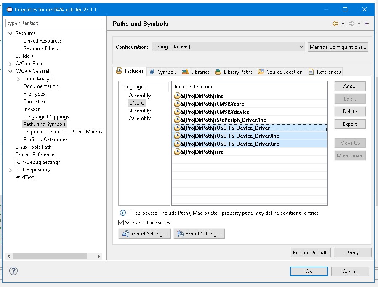Click the tree's horizontal scrollbar

[x=51, y=256]
